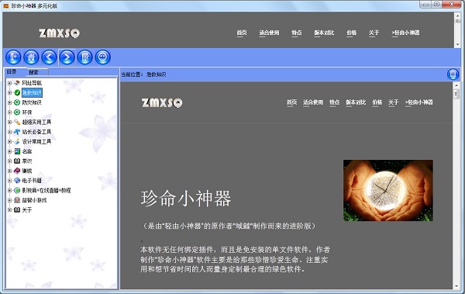Viewport: 465px width, 294px height.
Task: Click the paintbrush icon of 设计常用工具
Action: point(17,142)
